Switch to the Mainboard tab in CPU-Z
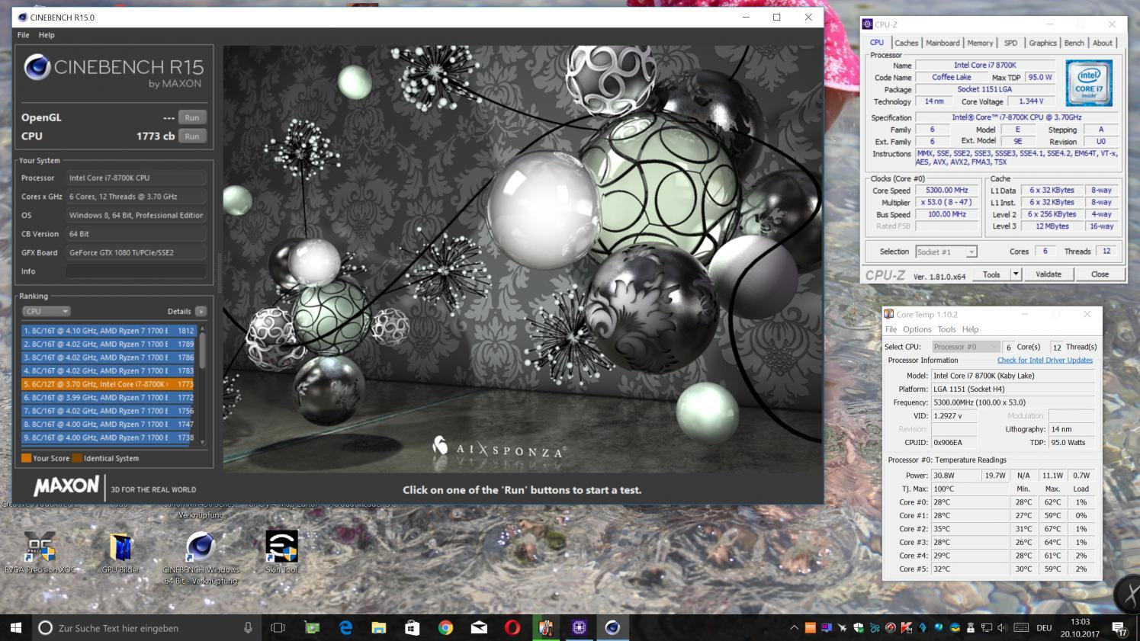 (943, 43)
